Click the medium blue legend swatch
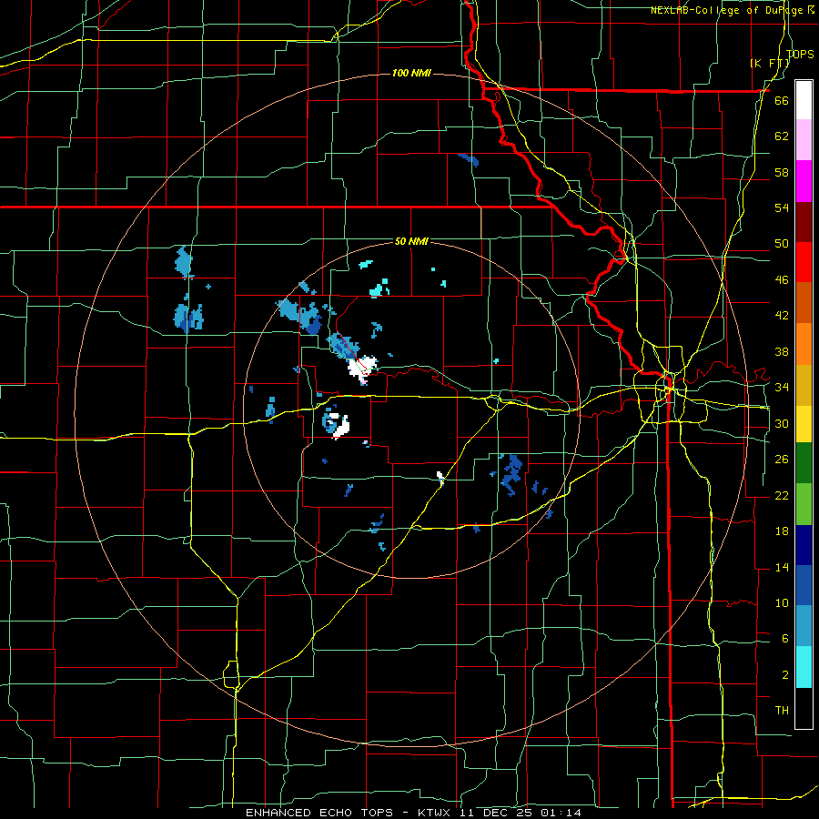This screenshot has height=819, width=819. [x=804, y=586]
